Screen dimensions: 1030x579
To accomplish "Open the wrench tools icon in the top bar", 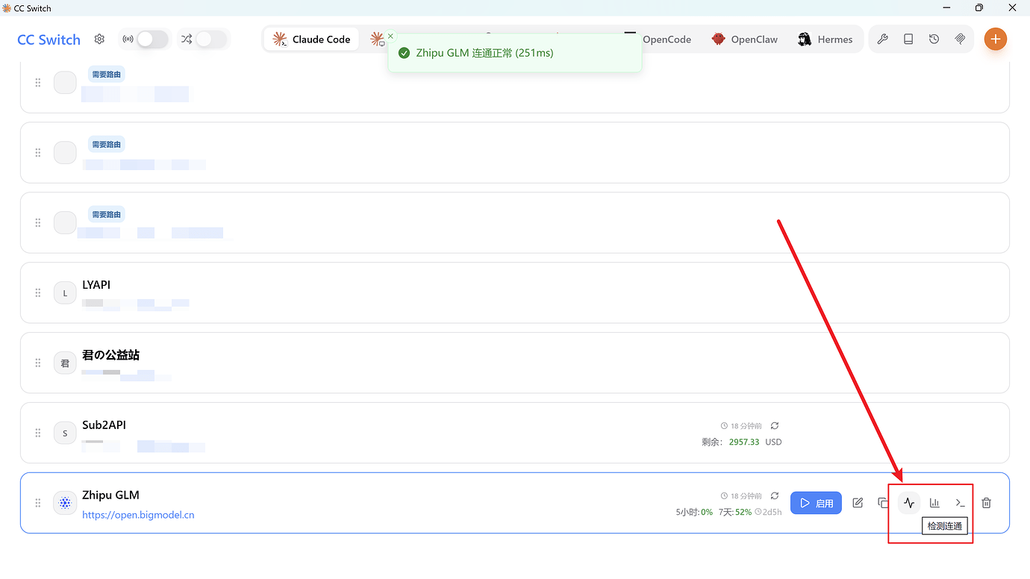I will [882, 40].
